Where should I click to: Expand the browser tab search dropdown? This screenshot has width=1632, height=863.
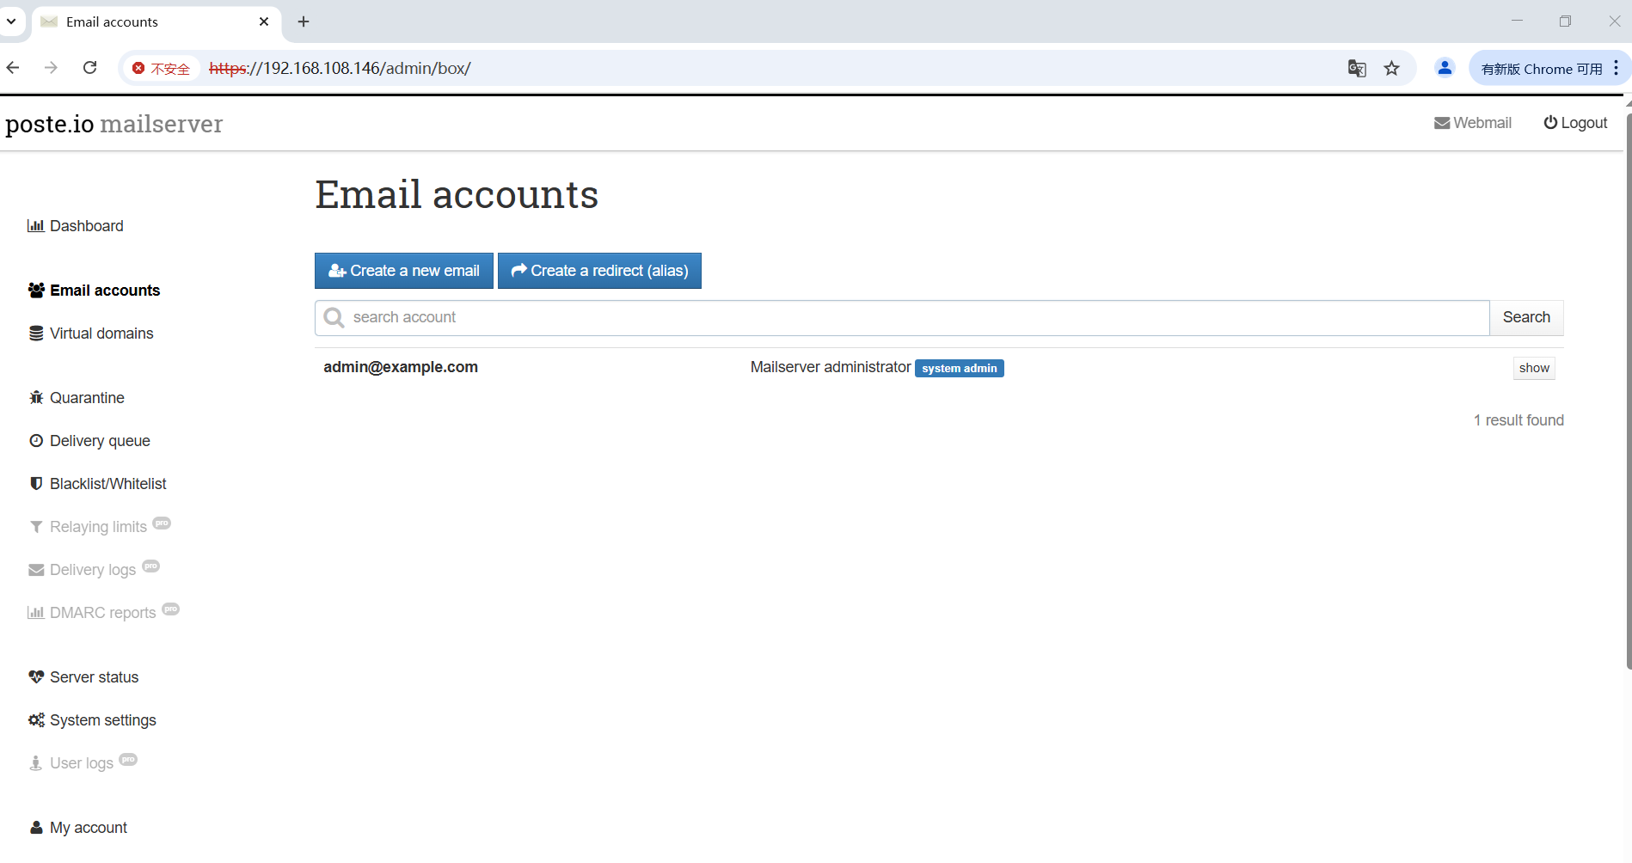pyautogui.click(x=11, y=21)
